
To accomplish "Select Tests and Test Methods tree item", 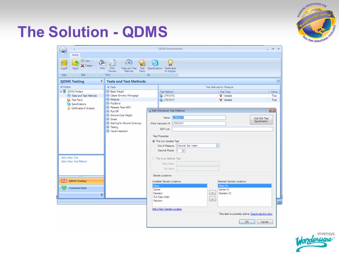I will point(84,96).
